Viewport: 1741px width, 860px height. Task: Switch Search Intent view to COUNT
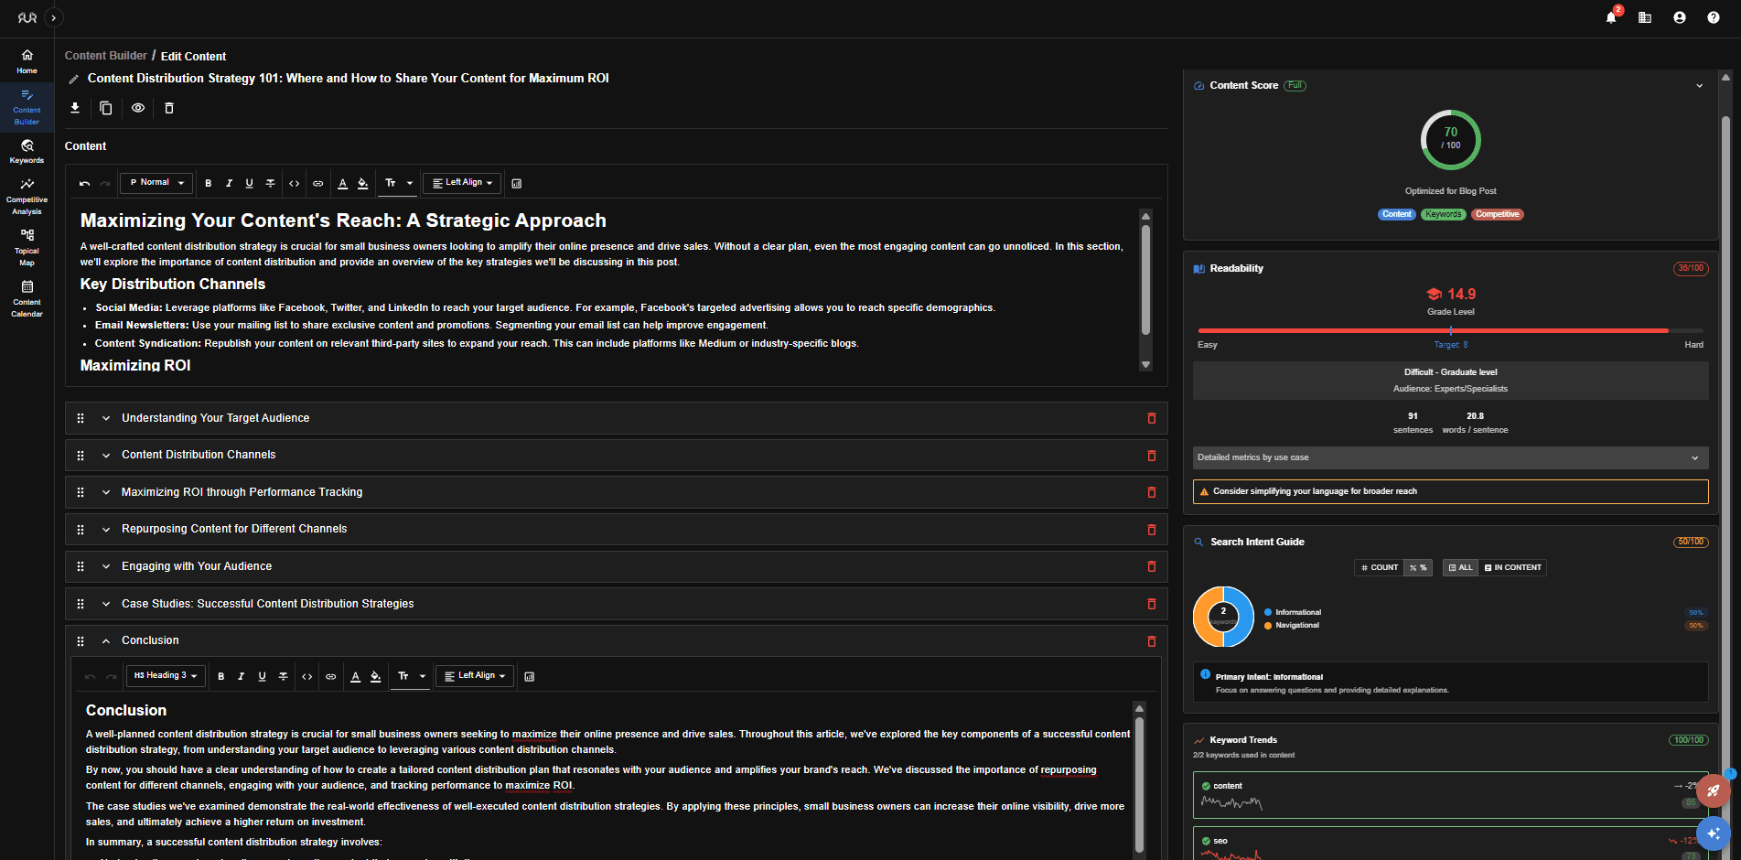click(1380, 568)
